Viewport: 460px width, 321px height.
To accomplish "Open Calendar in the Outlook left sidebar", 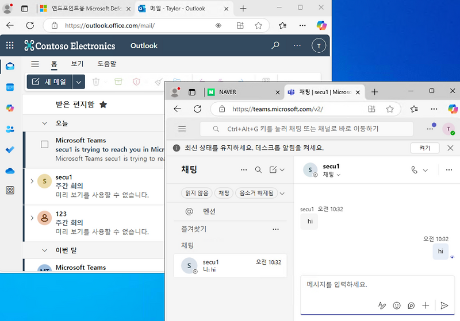I will pos(10,87).
